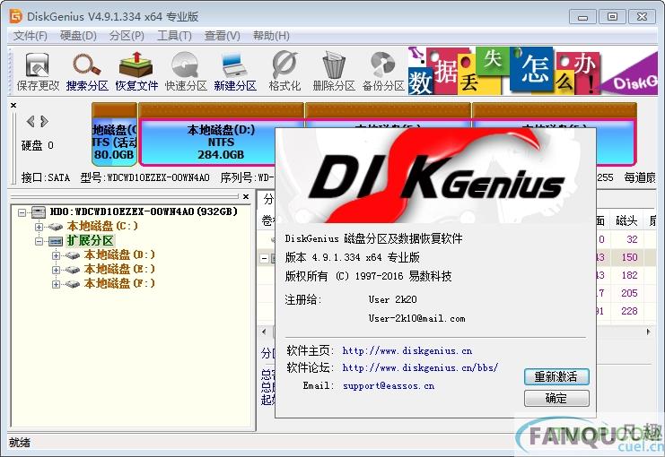Select HD0:WDCWD10EZEX-00WN4A0(932GB) tree root

[144, 211]
